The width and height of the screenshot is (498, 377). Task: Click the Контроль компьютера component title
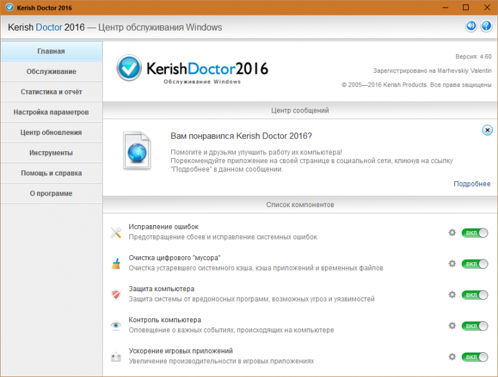(165, 320)
